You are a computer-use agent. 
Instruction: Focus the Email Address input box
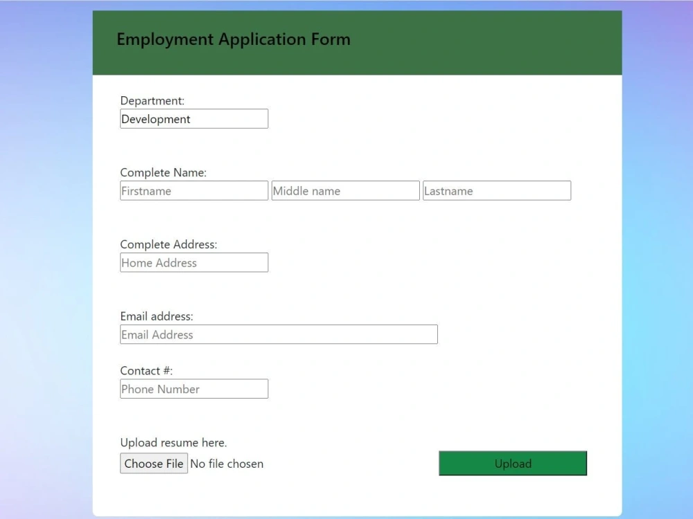[279, 334]
